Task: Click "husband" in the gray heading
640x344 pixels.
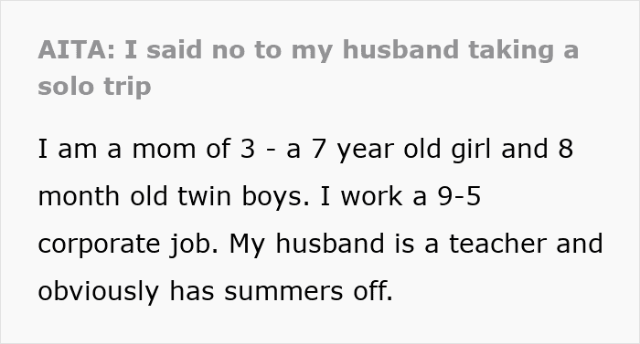Action: pyautogui.click(x=400, y=49)
